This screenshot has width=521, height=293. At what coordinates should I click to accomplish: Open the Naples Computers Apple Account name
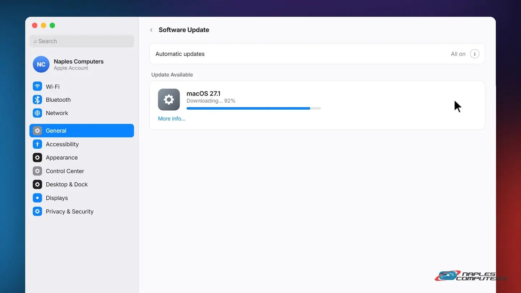click(79, 61)
